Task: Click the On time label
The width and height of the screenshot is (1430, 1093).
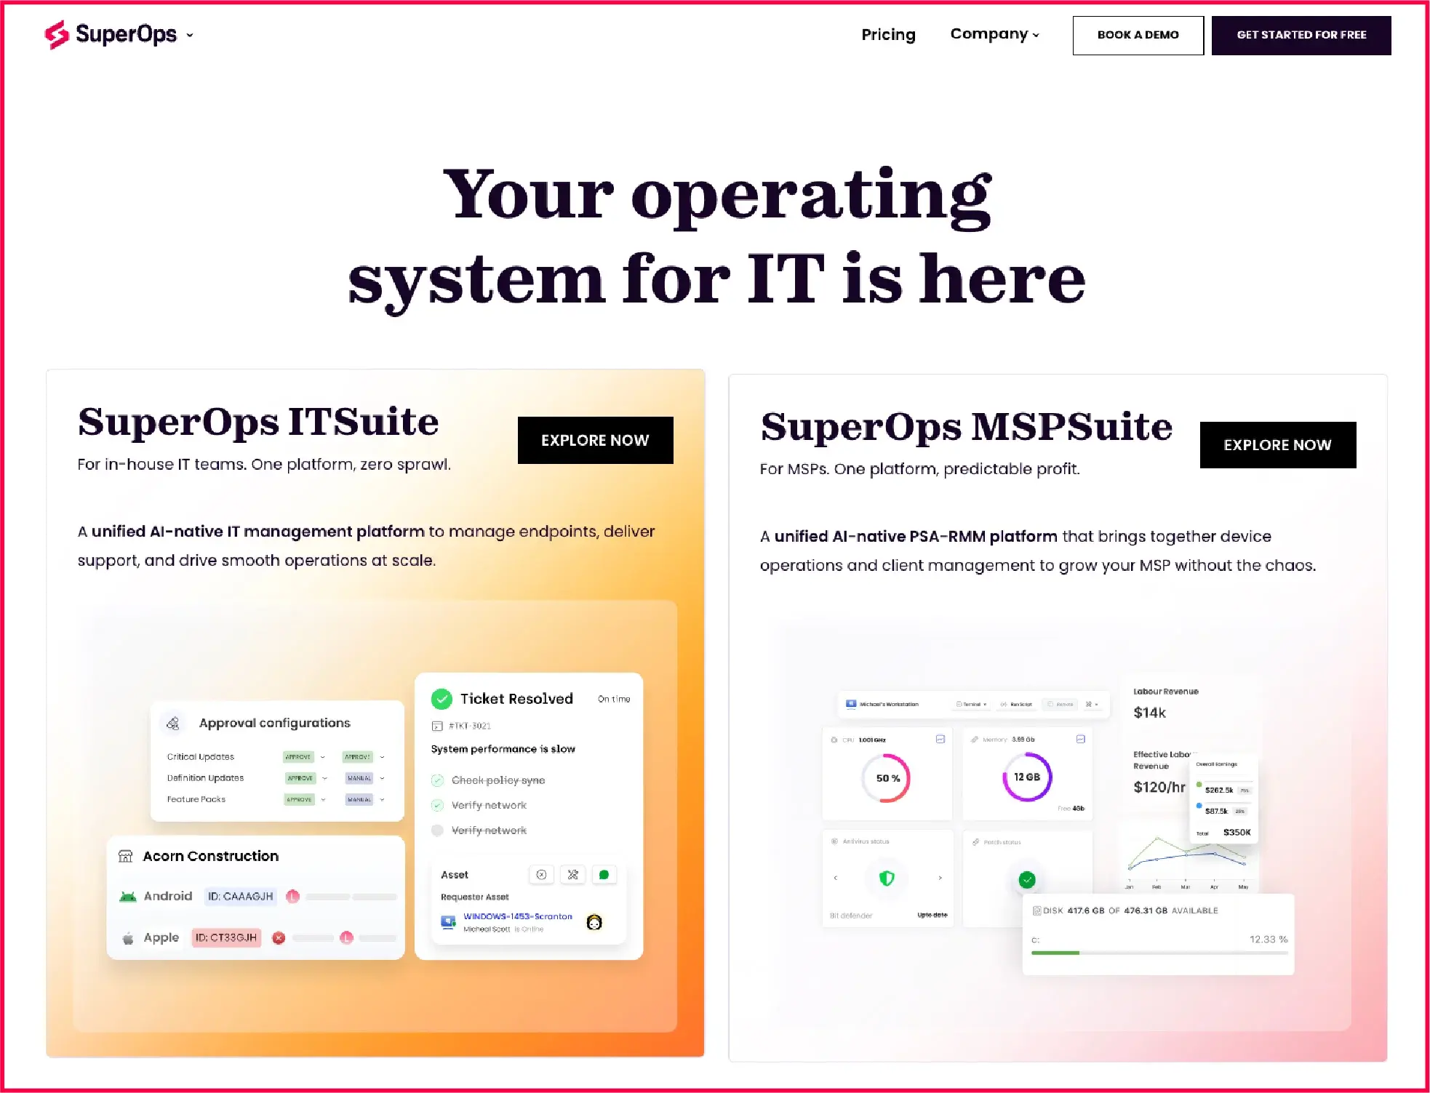Action: point(614,699)
